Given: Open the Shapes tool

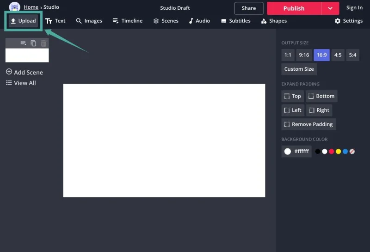Looking at the screenshot, I should [274, 21].
